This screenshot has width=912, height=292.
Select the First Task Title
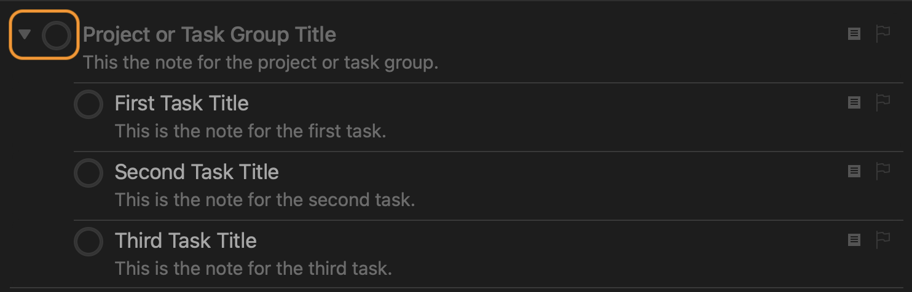(181, 103)
